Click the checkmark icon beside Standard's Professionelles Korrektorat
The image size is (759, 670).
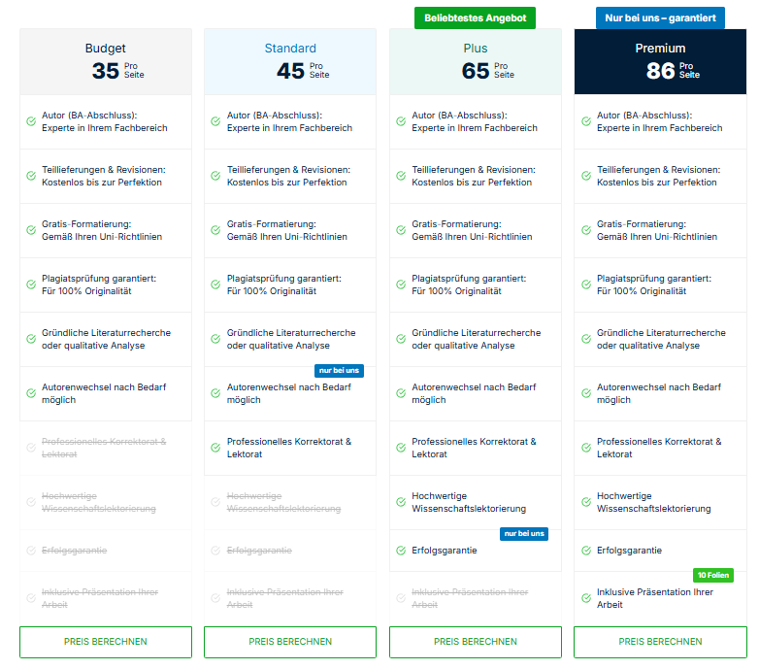(x=215, y=448)
